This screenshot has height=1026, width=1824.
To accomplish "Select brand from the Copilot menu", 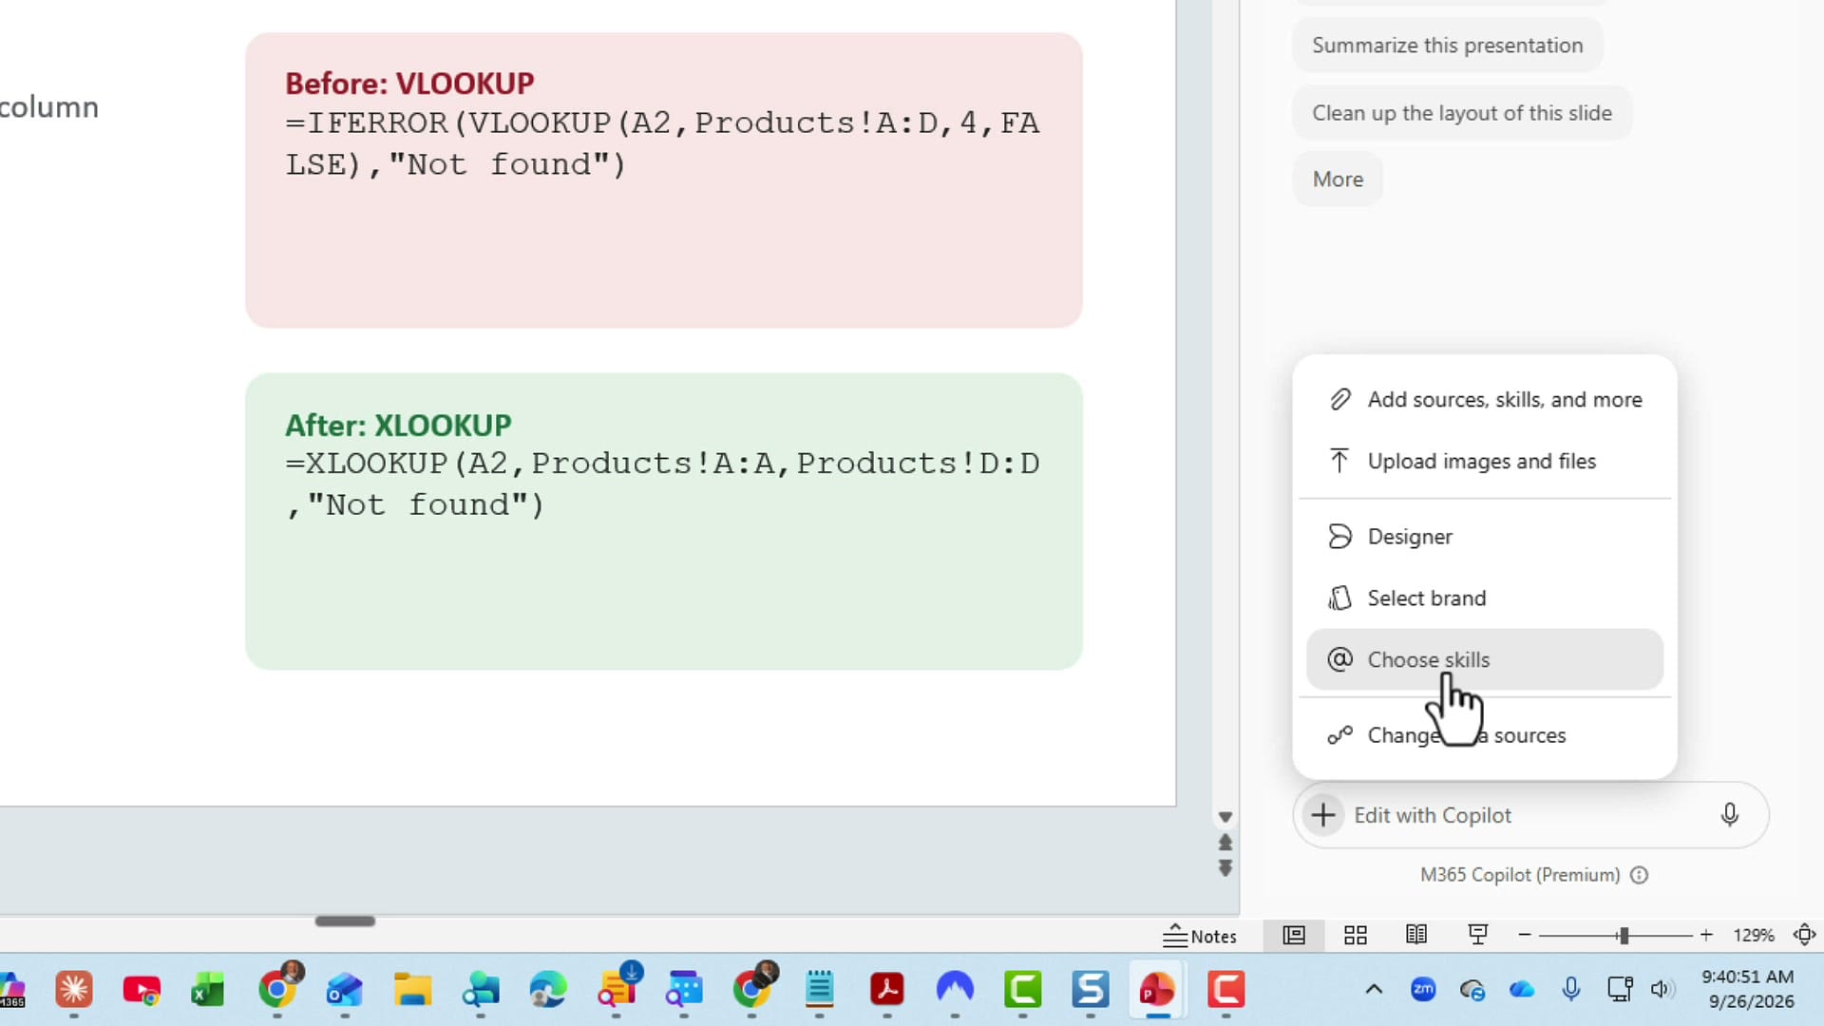I will [1485, 598].
